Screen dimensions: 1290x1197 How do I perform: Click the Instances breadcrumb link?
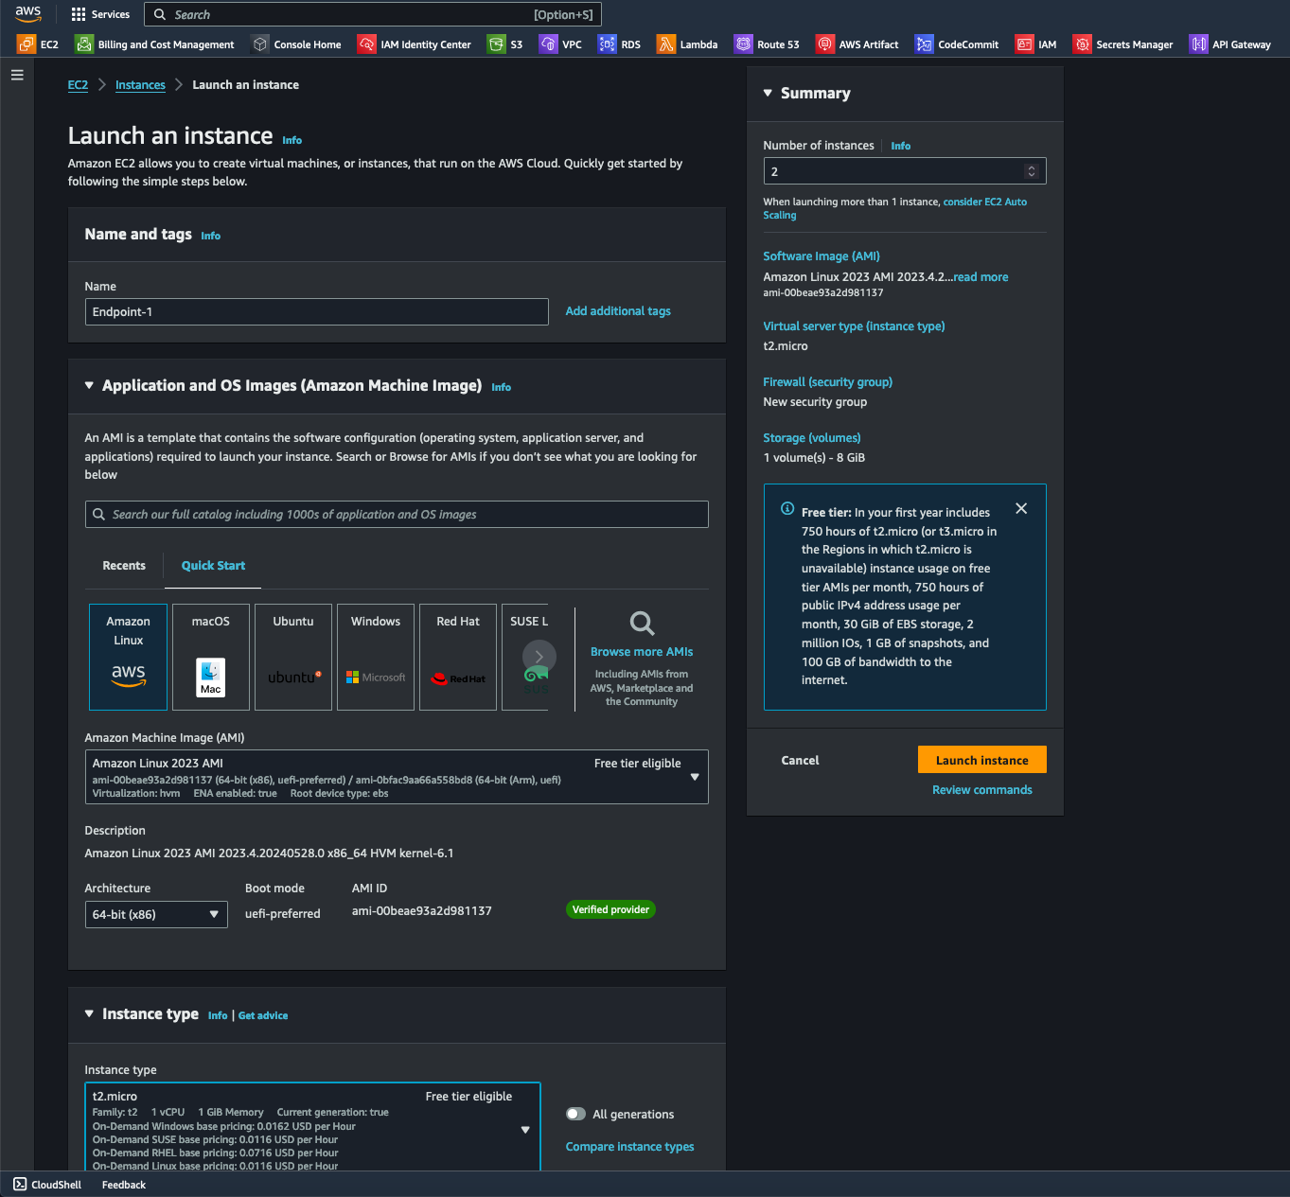(140, 84)
